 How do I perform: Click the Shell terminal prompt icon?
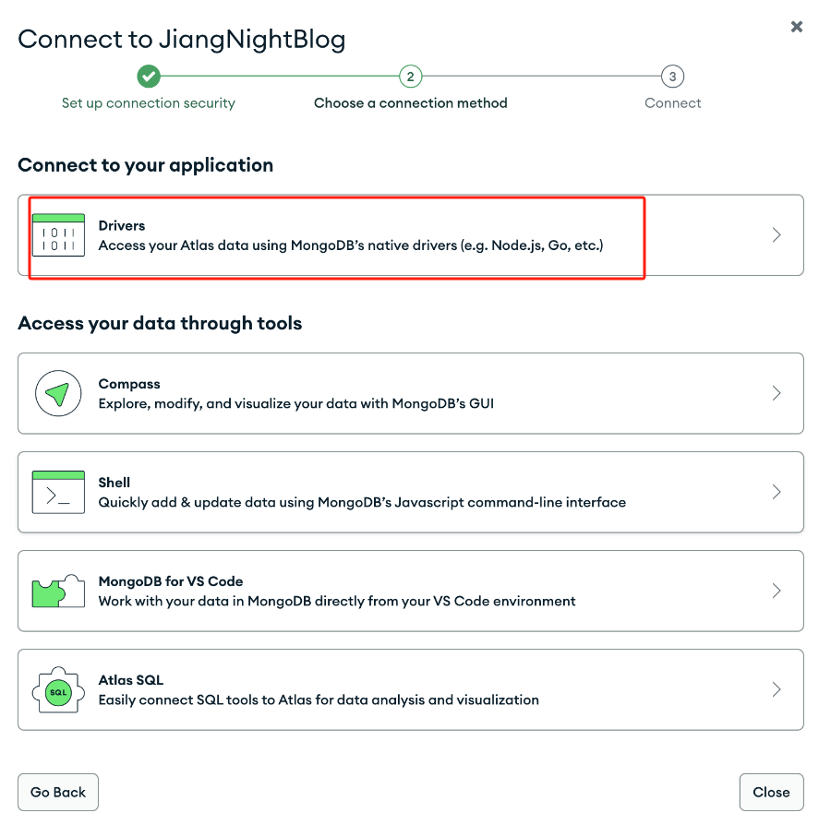(58, 492)
